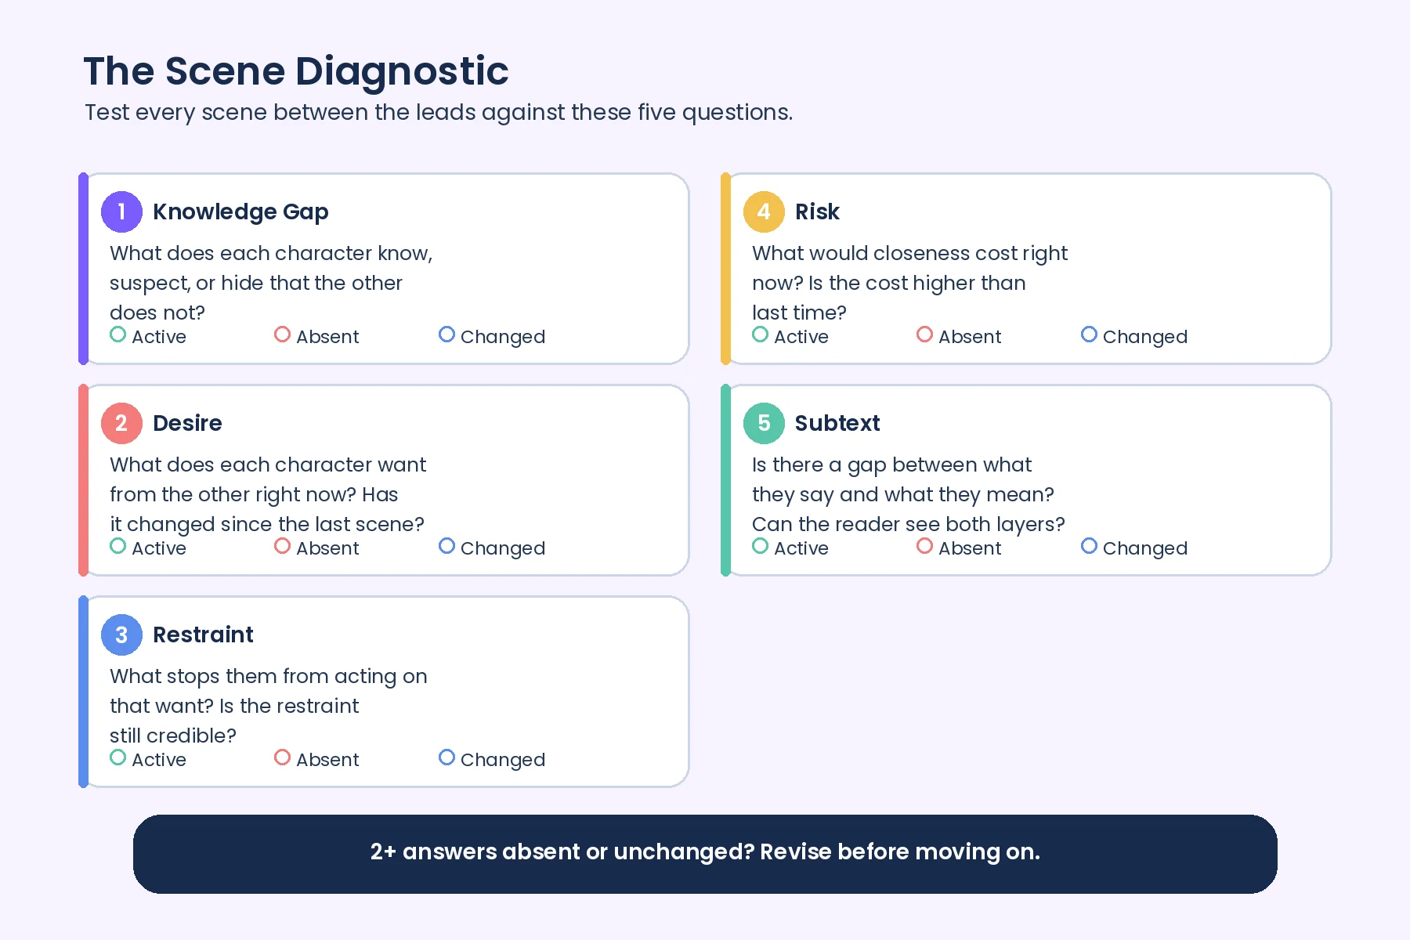
Task: Click the blue number 3 badge
Action: coord(121,634)
